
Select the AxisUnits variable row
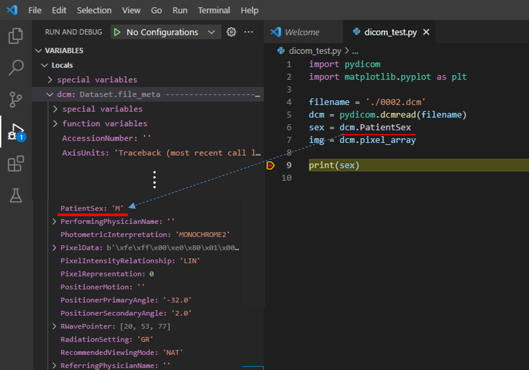click(x=149, y=153)
